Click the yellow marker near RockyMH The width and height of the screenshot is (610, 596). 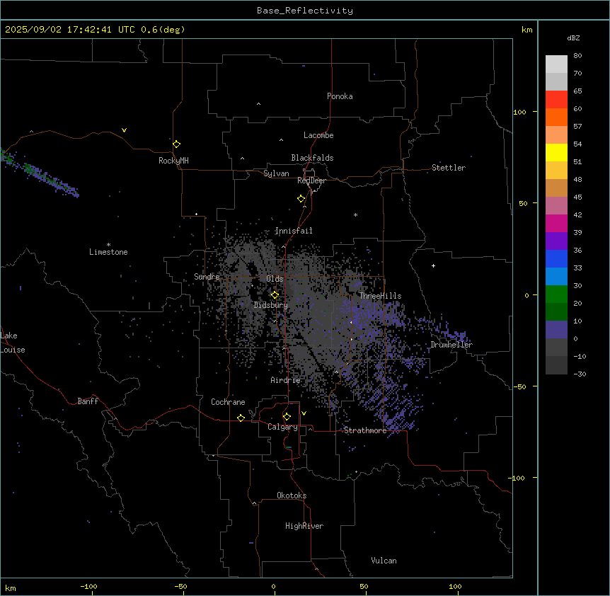point(176,144)
